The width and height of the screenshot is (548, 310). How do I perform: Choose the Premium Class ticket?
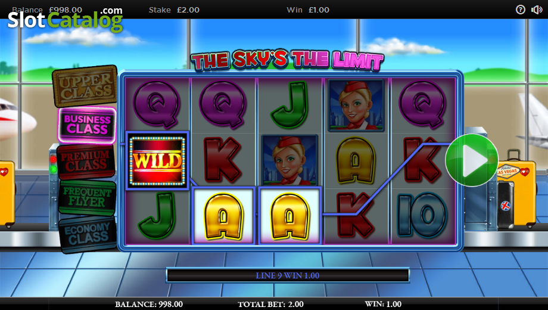point(86,162)
